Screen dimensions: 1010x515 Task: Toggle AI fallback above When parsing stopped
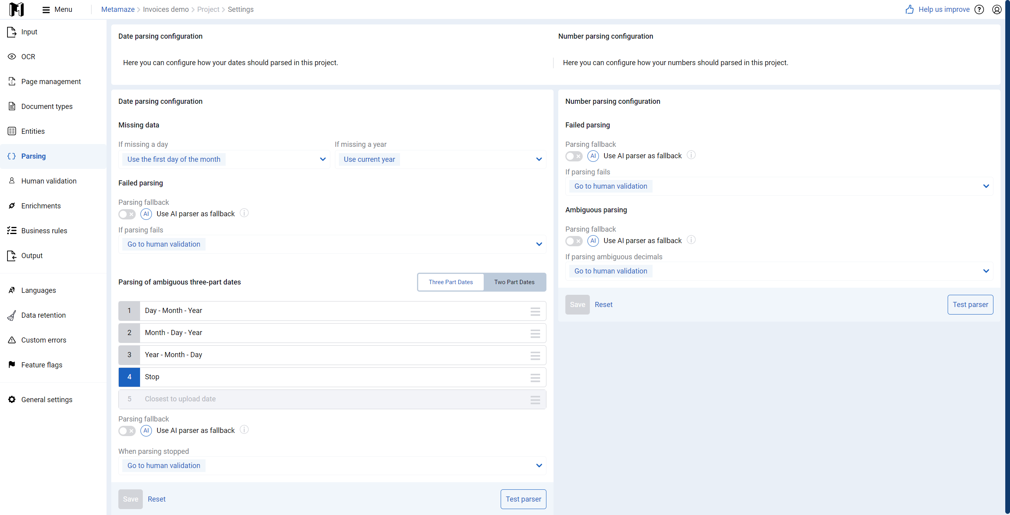coord(127,431)
